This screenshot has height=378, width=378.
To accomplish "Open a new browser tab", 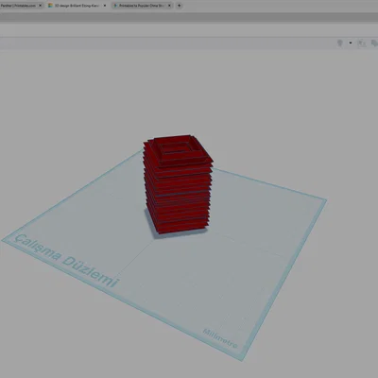I will pyautogui.click(x=179, y=6).
